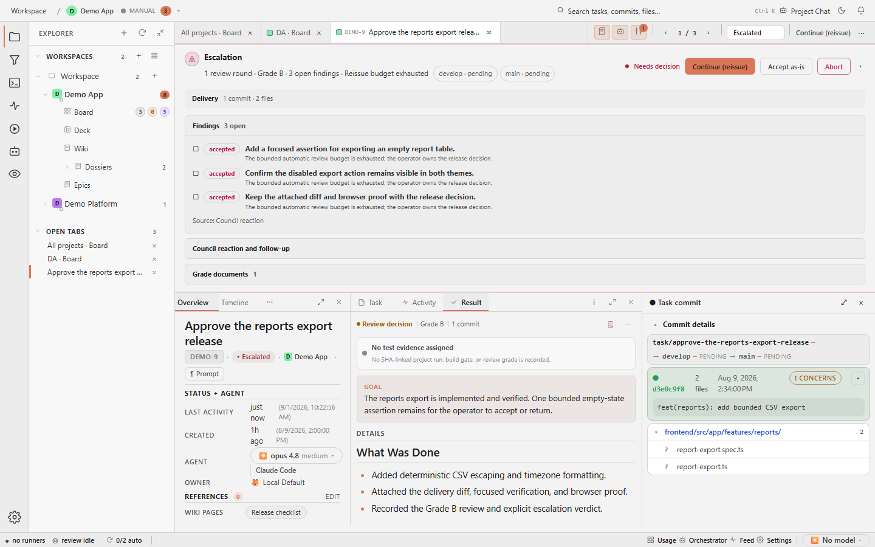This screenshot has height=547, width=875.
Task: Check the disabled export action finding checkbox
Action: pyautogui.click(x=196, y=173)
